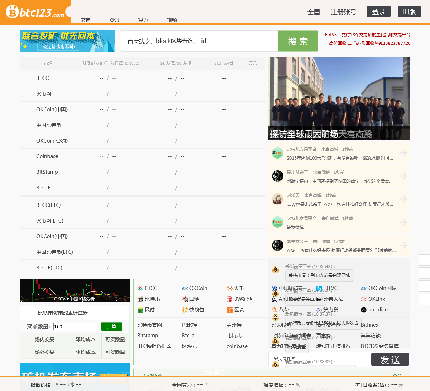Viewport: 430px width, 391px height.
Task: Select the BitStamp market row
Action: [x=142, y=172]
